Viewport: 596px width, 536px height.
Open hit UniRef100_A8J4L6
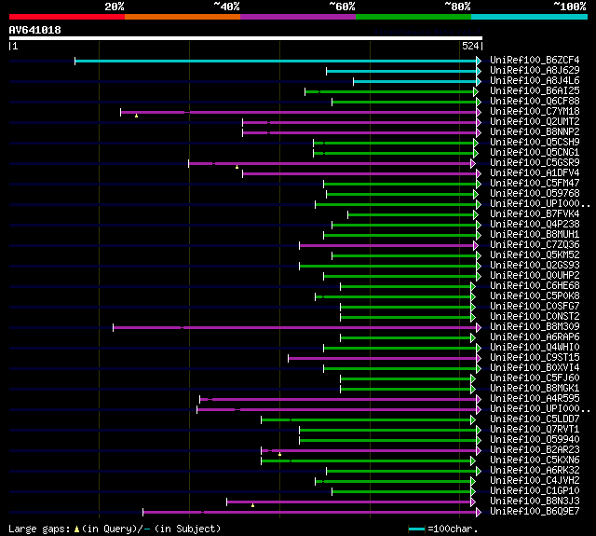535,81
